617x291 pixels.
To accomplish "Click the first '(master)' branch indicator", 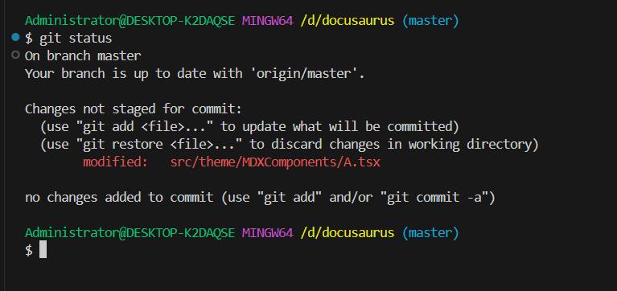I will point(430,20).
